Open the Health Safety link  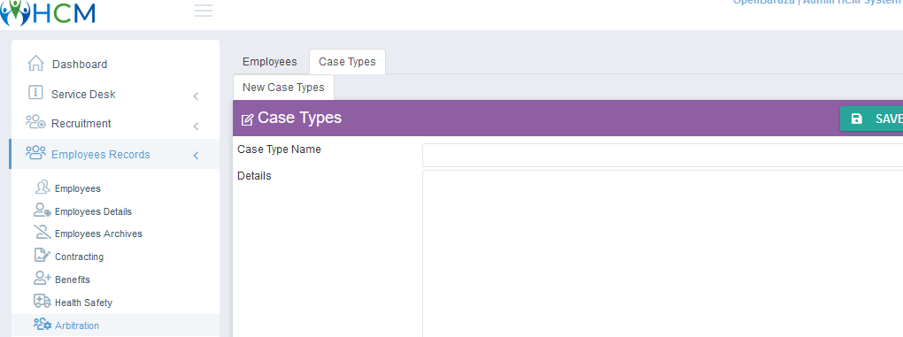[83, 303]
